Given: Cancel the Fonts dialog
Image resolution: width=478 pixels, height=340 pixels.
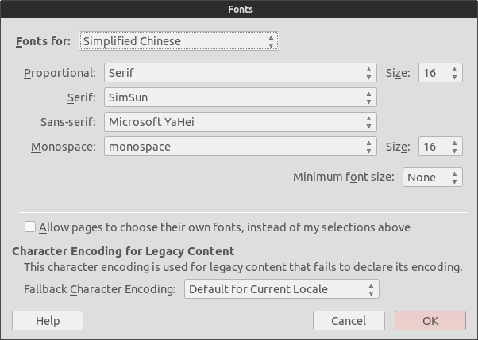Looking at the screenshot, I should pyautogui.click(x=349, y=321).
